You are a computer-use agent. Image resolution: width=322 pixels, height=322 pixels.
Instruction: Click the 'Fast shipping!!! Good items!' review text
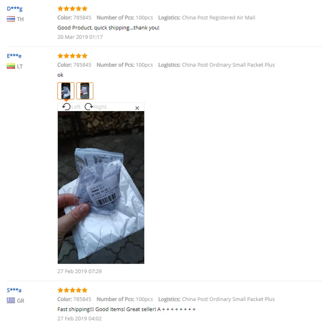(x=126, y=309)
